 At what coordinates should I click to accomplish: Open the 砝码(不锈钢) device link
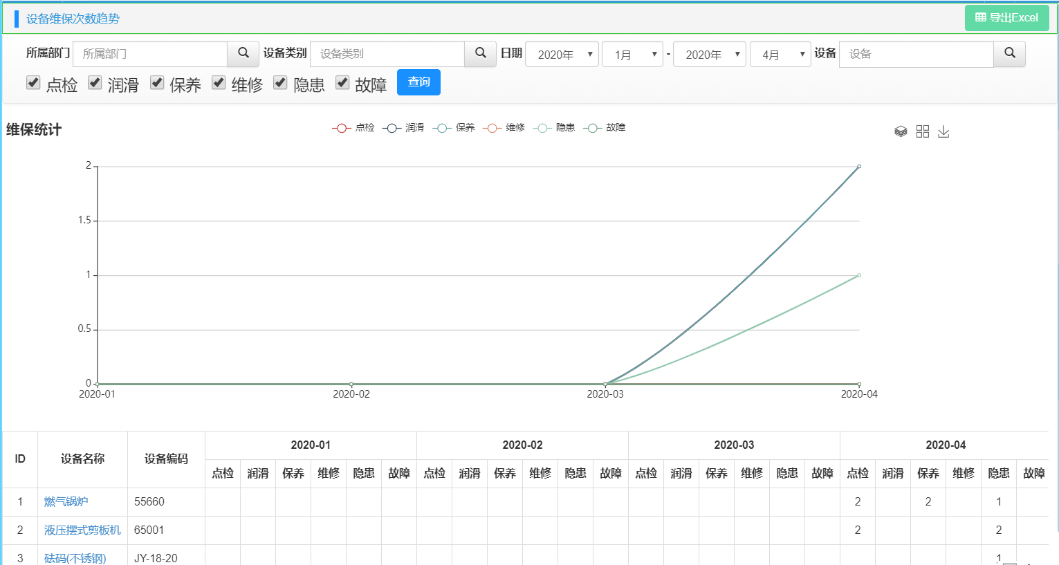[x=75, y=558]
